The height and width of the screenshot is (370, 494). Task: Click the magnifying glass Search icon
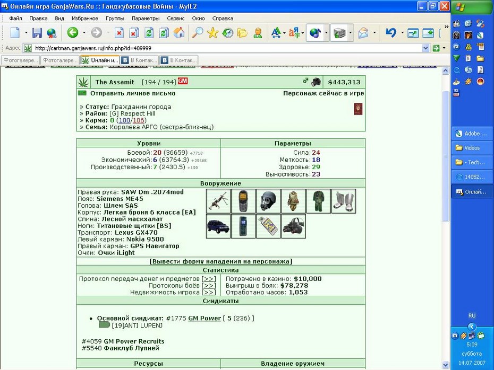(198, 33)
